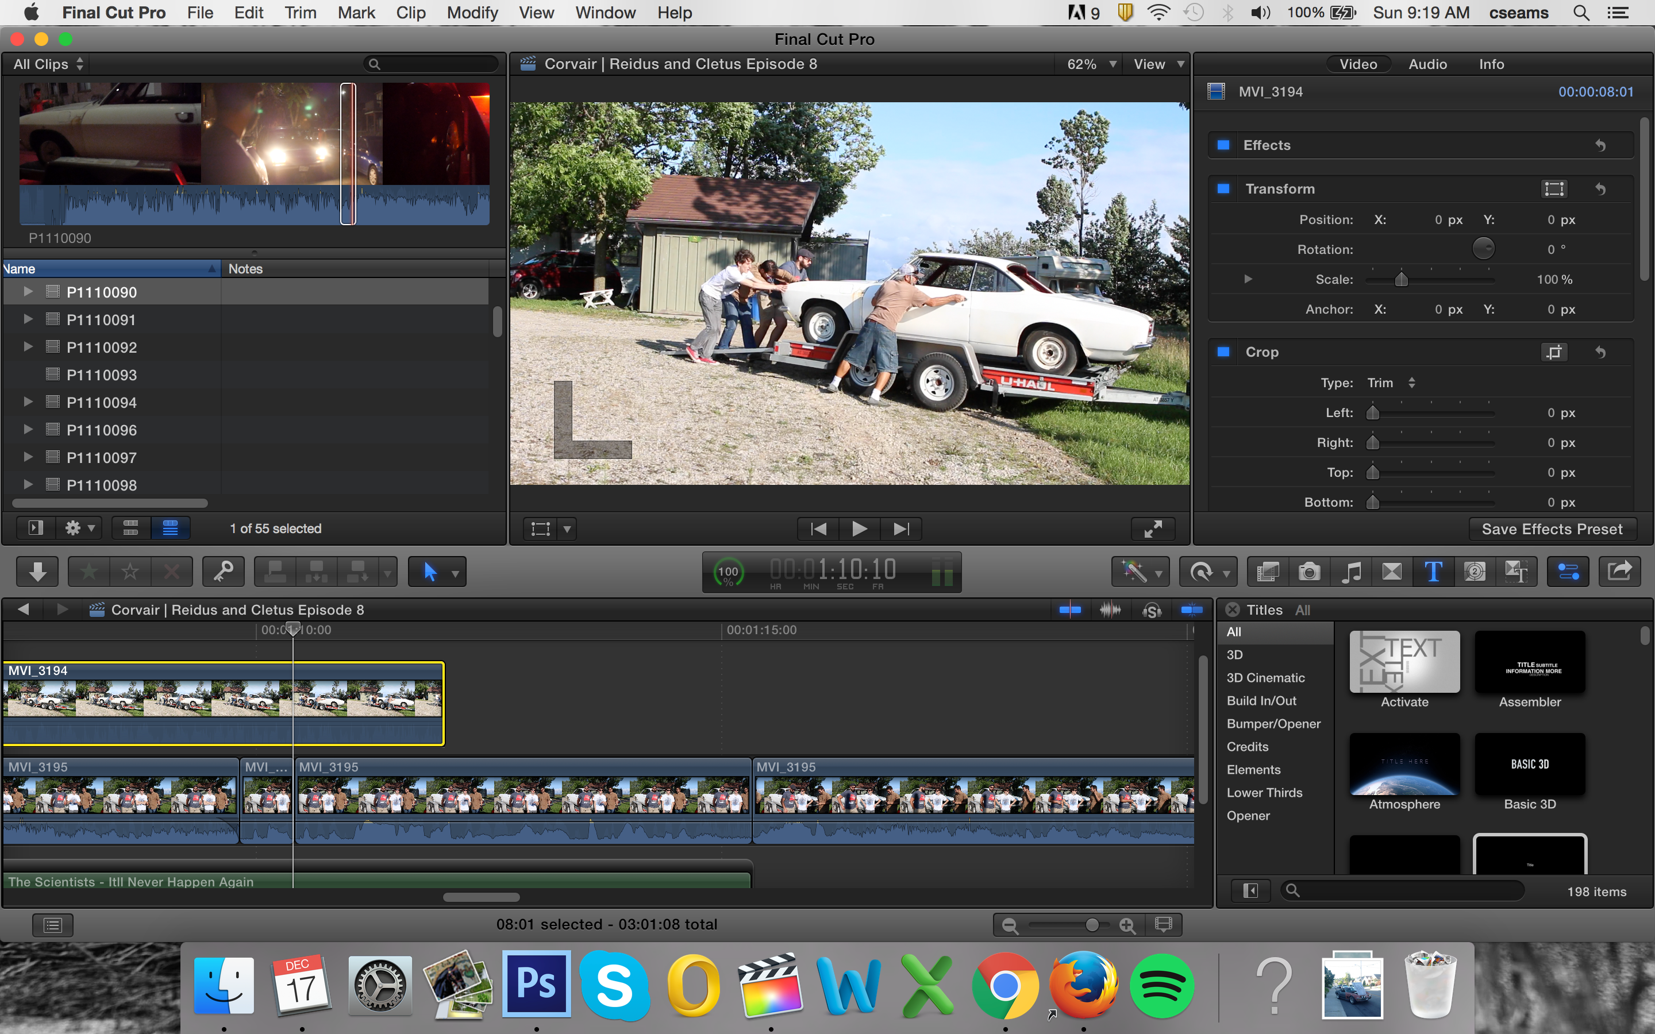This screenshot has width=1655, height=1034.
Task: Jump to the next edit point
Action: click(902, 528)
